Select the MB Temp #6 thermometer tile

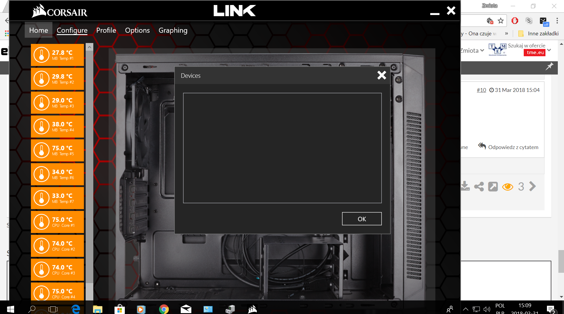[57, 174]
